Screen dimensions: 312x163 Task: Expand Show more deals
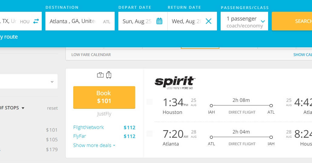[94, 145]
